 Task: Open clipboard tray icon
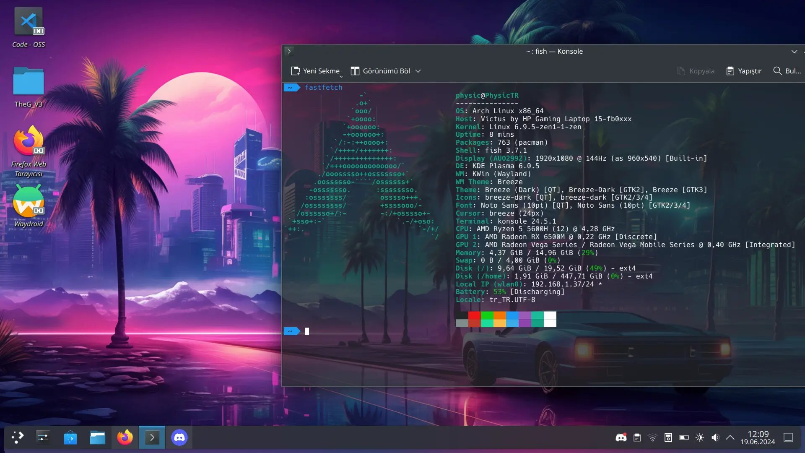point(637,437)
